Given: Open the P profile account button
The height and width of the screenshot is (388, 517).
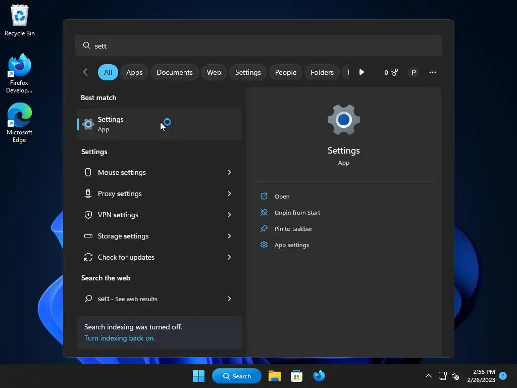Looking at the screenshot, I should tap(413, 72).
